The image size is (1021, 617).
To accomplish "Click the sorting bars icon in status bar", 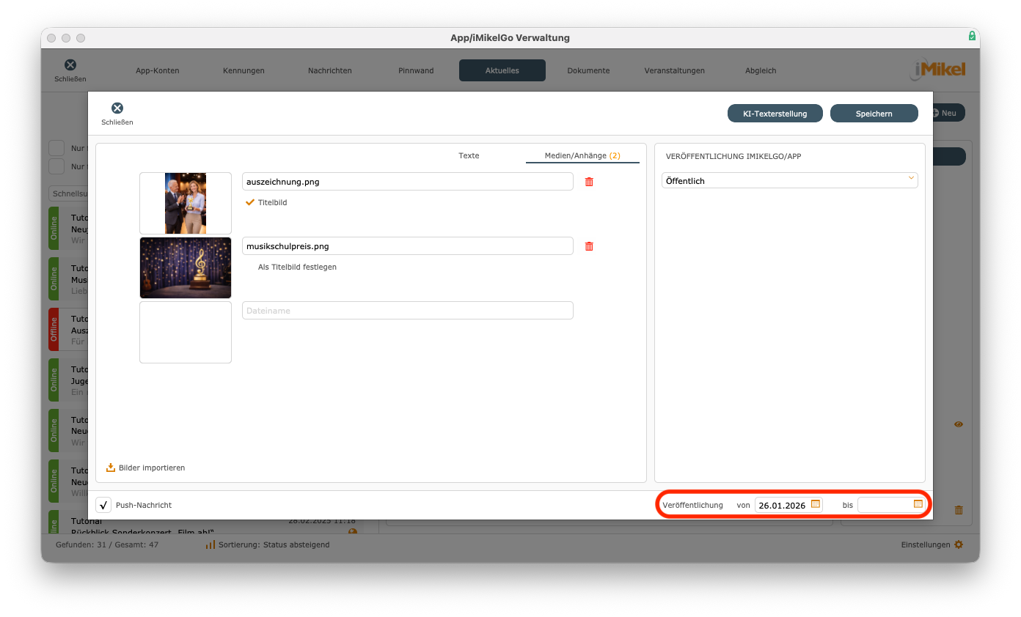I will tap(211, 544).
